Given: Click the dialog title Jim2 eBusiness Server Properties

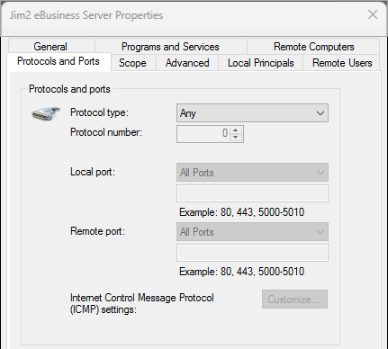Looking at the screenshot, I should pyautogui.click(x=86, y=15).
